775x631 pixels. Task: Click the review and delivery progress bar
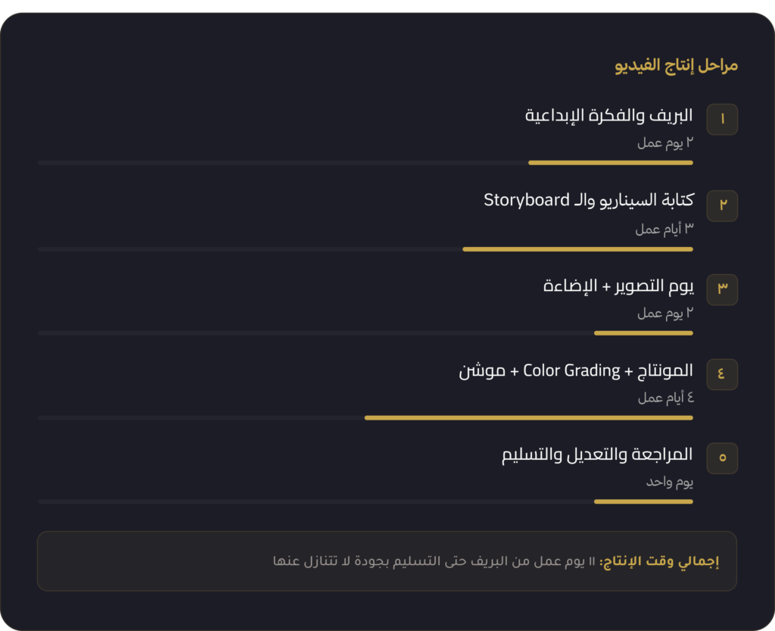(366, 501)
